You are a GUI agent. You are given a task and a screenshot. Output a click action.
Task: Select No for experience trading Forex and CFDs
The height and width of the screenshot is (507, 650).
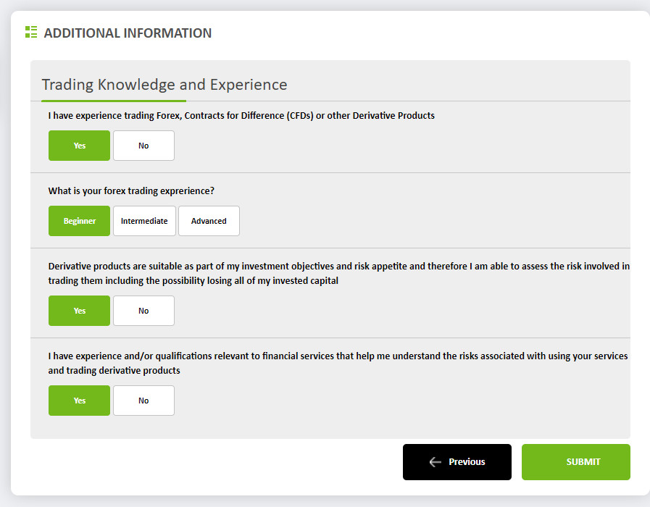coord(143,146)
